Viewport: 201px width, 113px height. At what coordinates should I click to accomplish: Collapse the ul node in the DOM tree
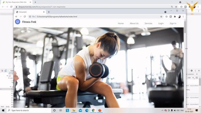point(7,76)
